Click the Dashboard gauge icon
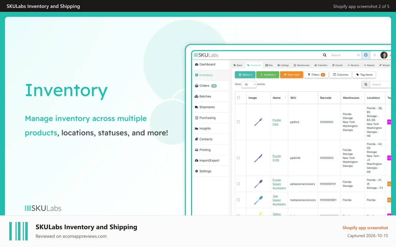 coord(197,64)
